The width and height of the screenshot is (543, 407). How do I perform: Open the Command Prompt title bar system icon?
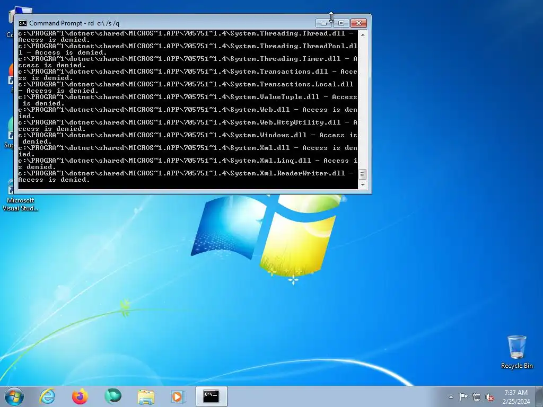tap(22, 23)
